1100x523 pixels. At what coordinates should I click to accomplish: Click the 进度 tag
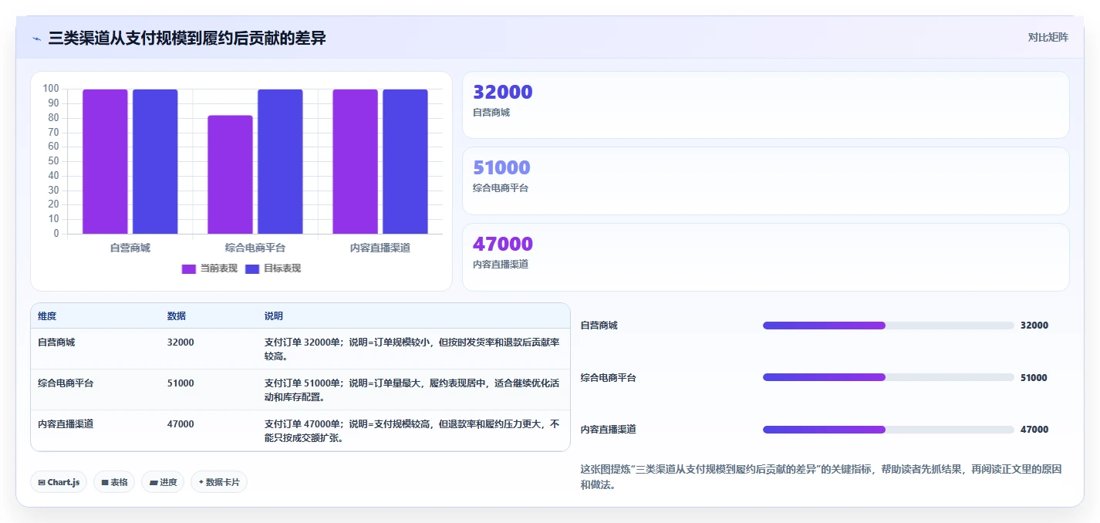[163, 482]
